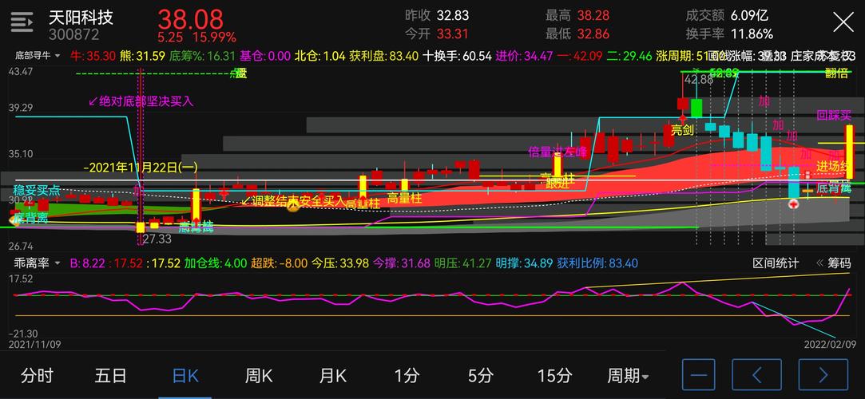Click 今开 value 33.31
Screen dimensions: 865x399
pos(452,34)
